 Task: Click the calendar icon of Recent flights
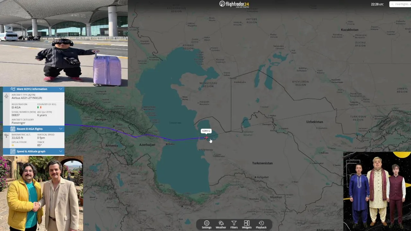coord(13,129)
